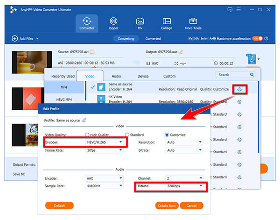
Task: Click the search magnifier icon
Action: pos(252,75)
